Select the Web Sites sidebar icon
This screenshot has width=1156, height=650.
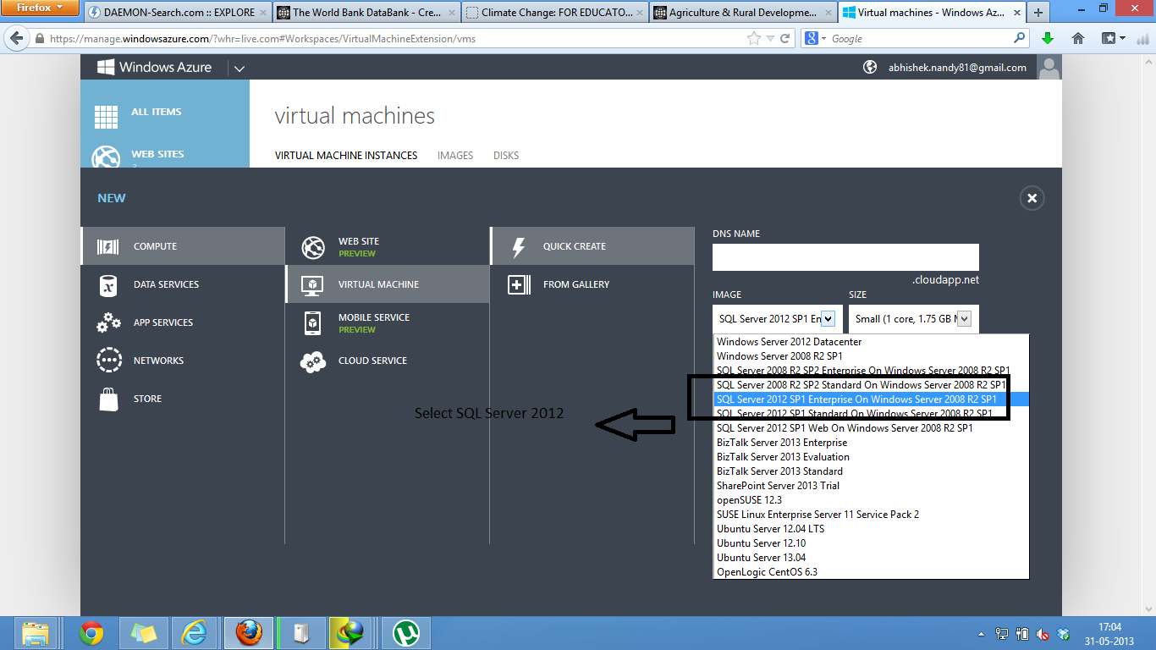coord(107,158)
